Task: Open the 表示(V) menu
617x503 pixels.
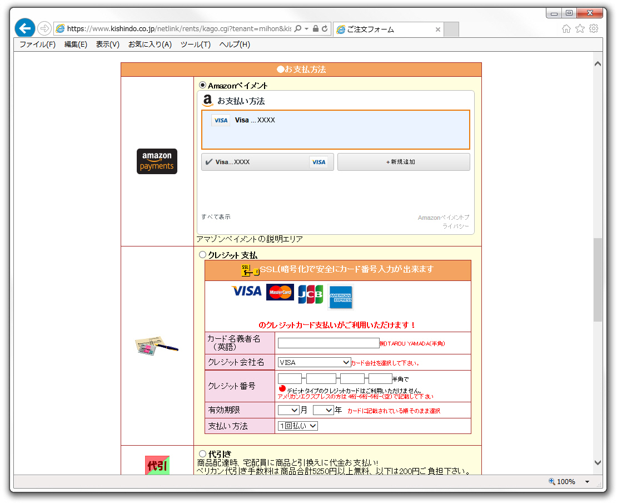Action: point(107,45)
